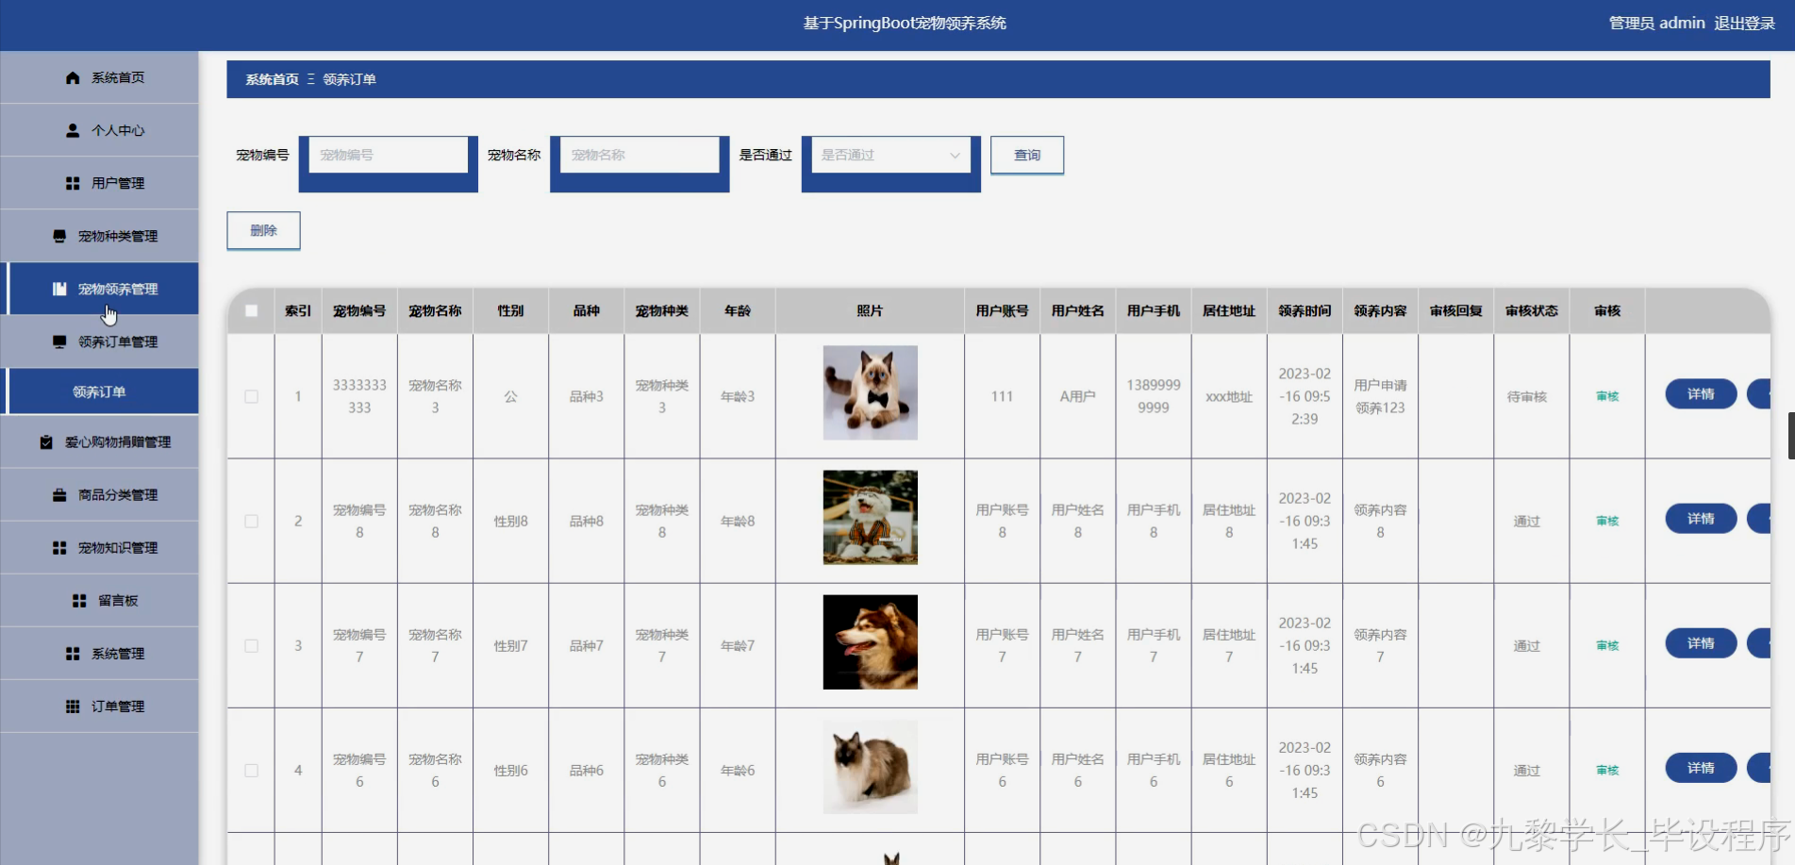Click 审核 link in row 4
The width and height of the screenshot is (1795, 865).
pyautogui.click(x=1607, y=770)
